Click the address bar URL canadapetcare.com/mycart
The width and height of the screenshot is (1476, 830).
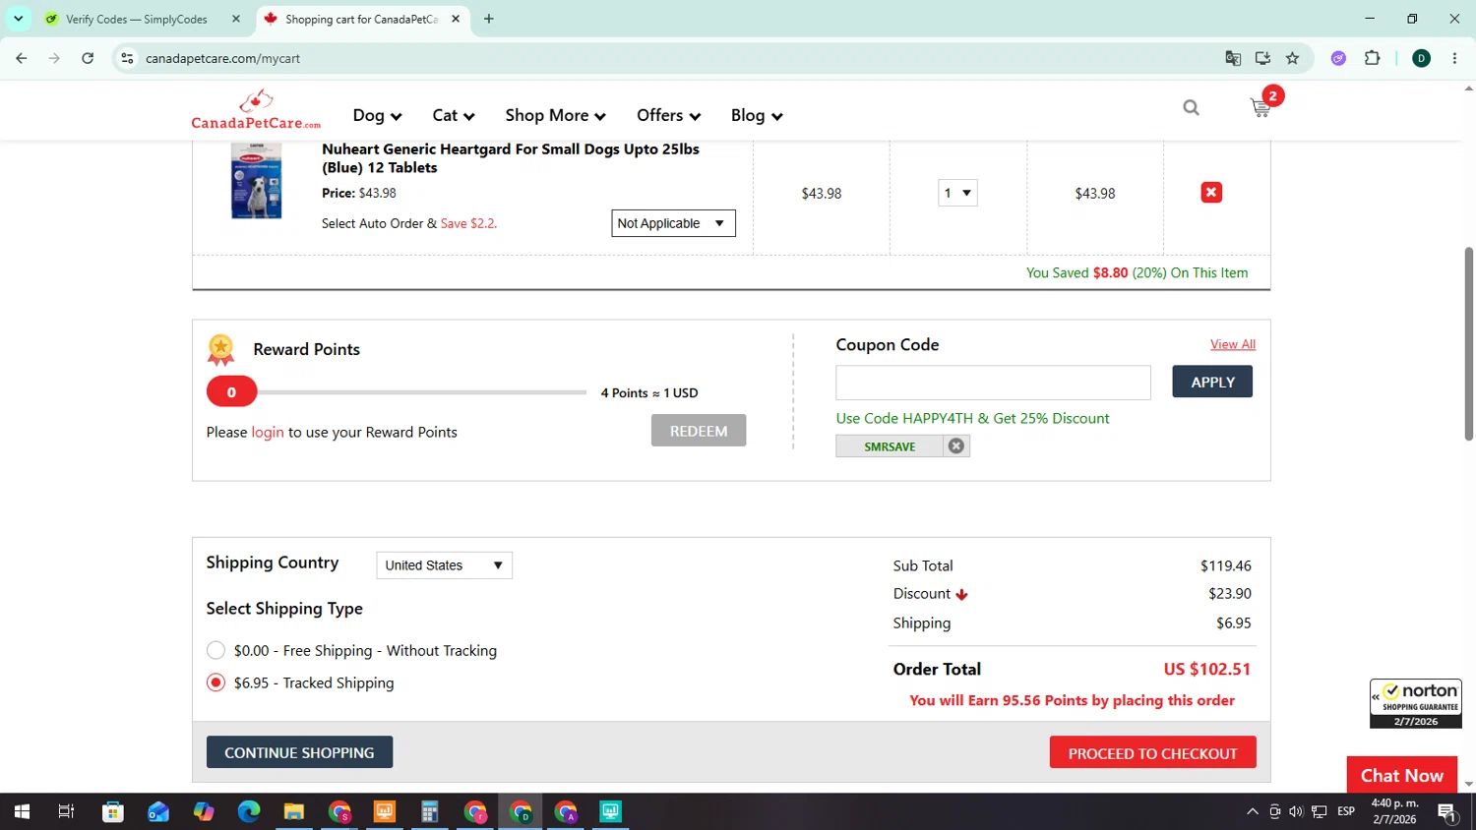pyautogui.click(x=222, y=58)
